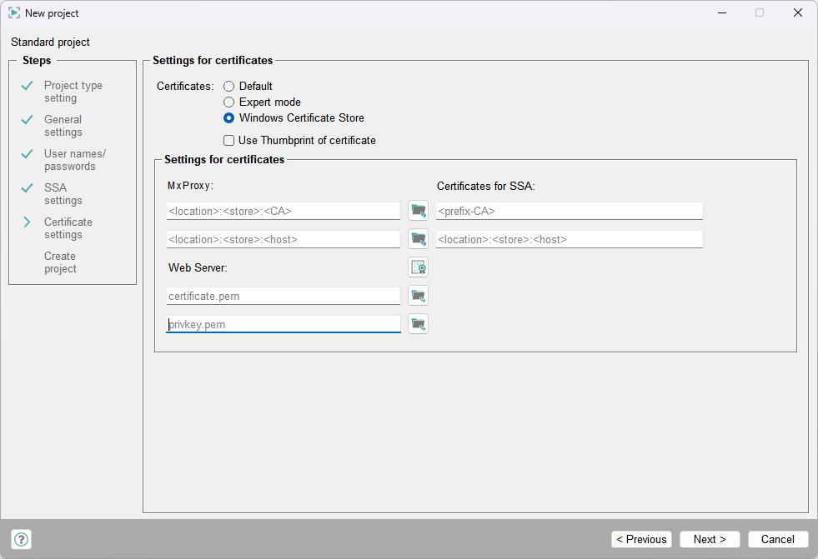Browse for the MxProxy host certificate
818x559 pixels.
(x=418, y=239)
